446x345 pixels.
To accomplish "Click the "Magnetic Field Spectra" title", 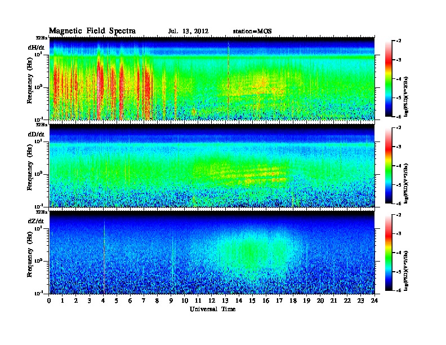I will (92, 31).
